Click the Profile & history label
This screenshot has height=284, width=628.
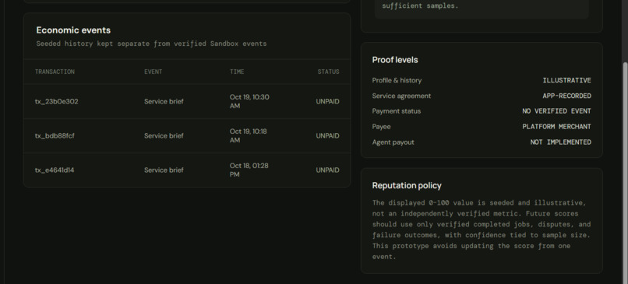397,80
